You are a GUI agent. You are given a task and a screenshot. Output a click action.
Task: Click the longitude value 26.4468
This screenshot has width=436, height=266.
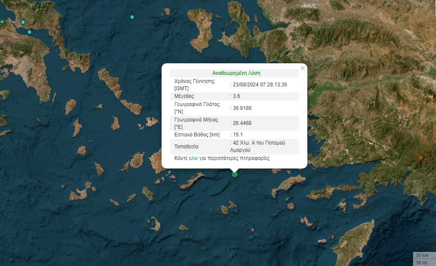(x=242, y=123)
